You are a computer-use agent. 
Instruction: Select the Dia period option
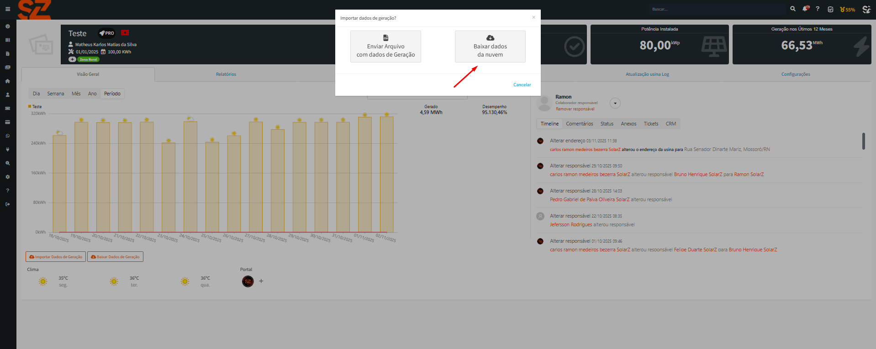pyautogui.click(x=36, y=94)
